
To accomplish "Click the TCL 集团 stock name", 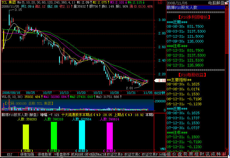I will click(x=8, y=2).
